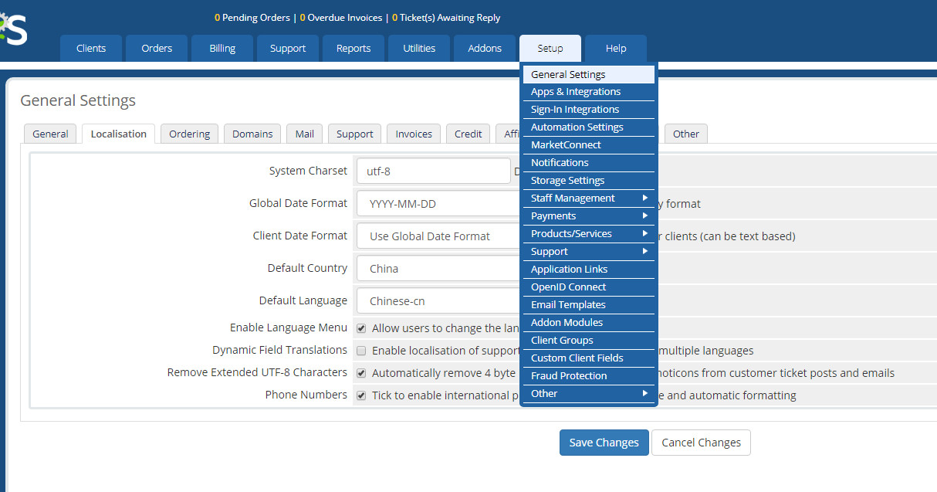Open the Billing navigation menu

point(222,48)
